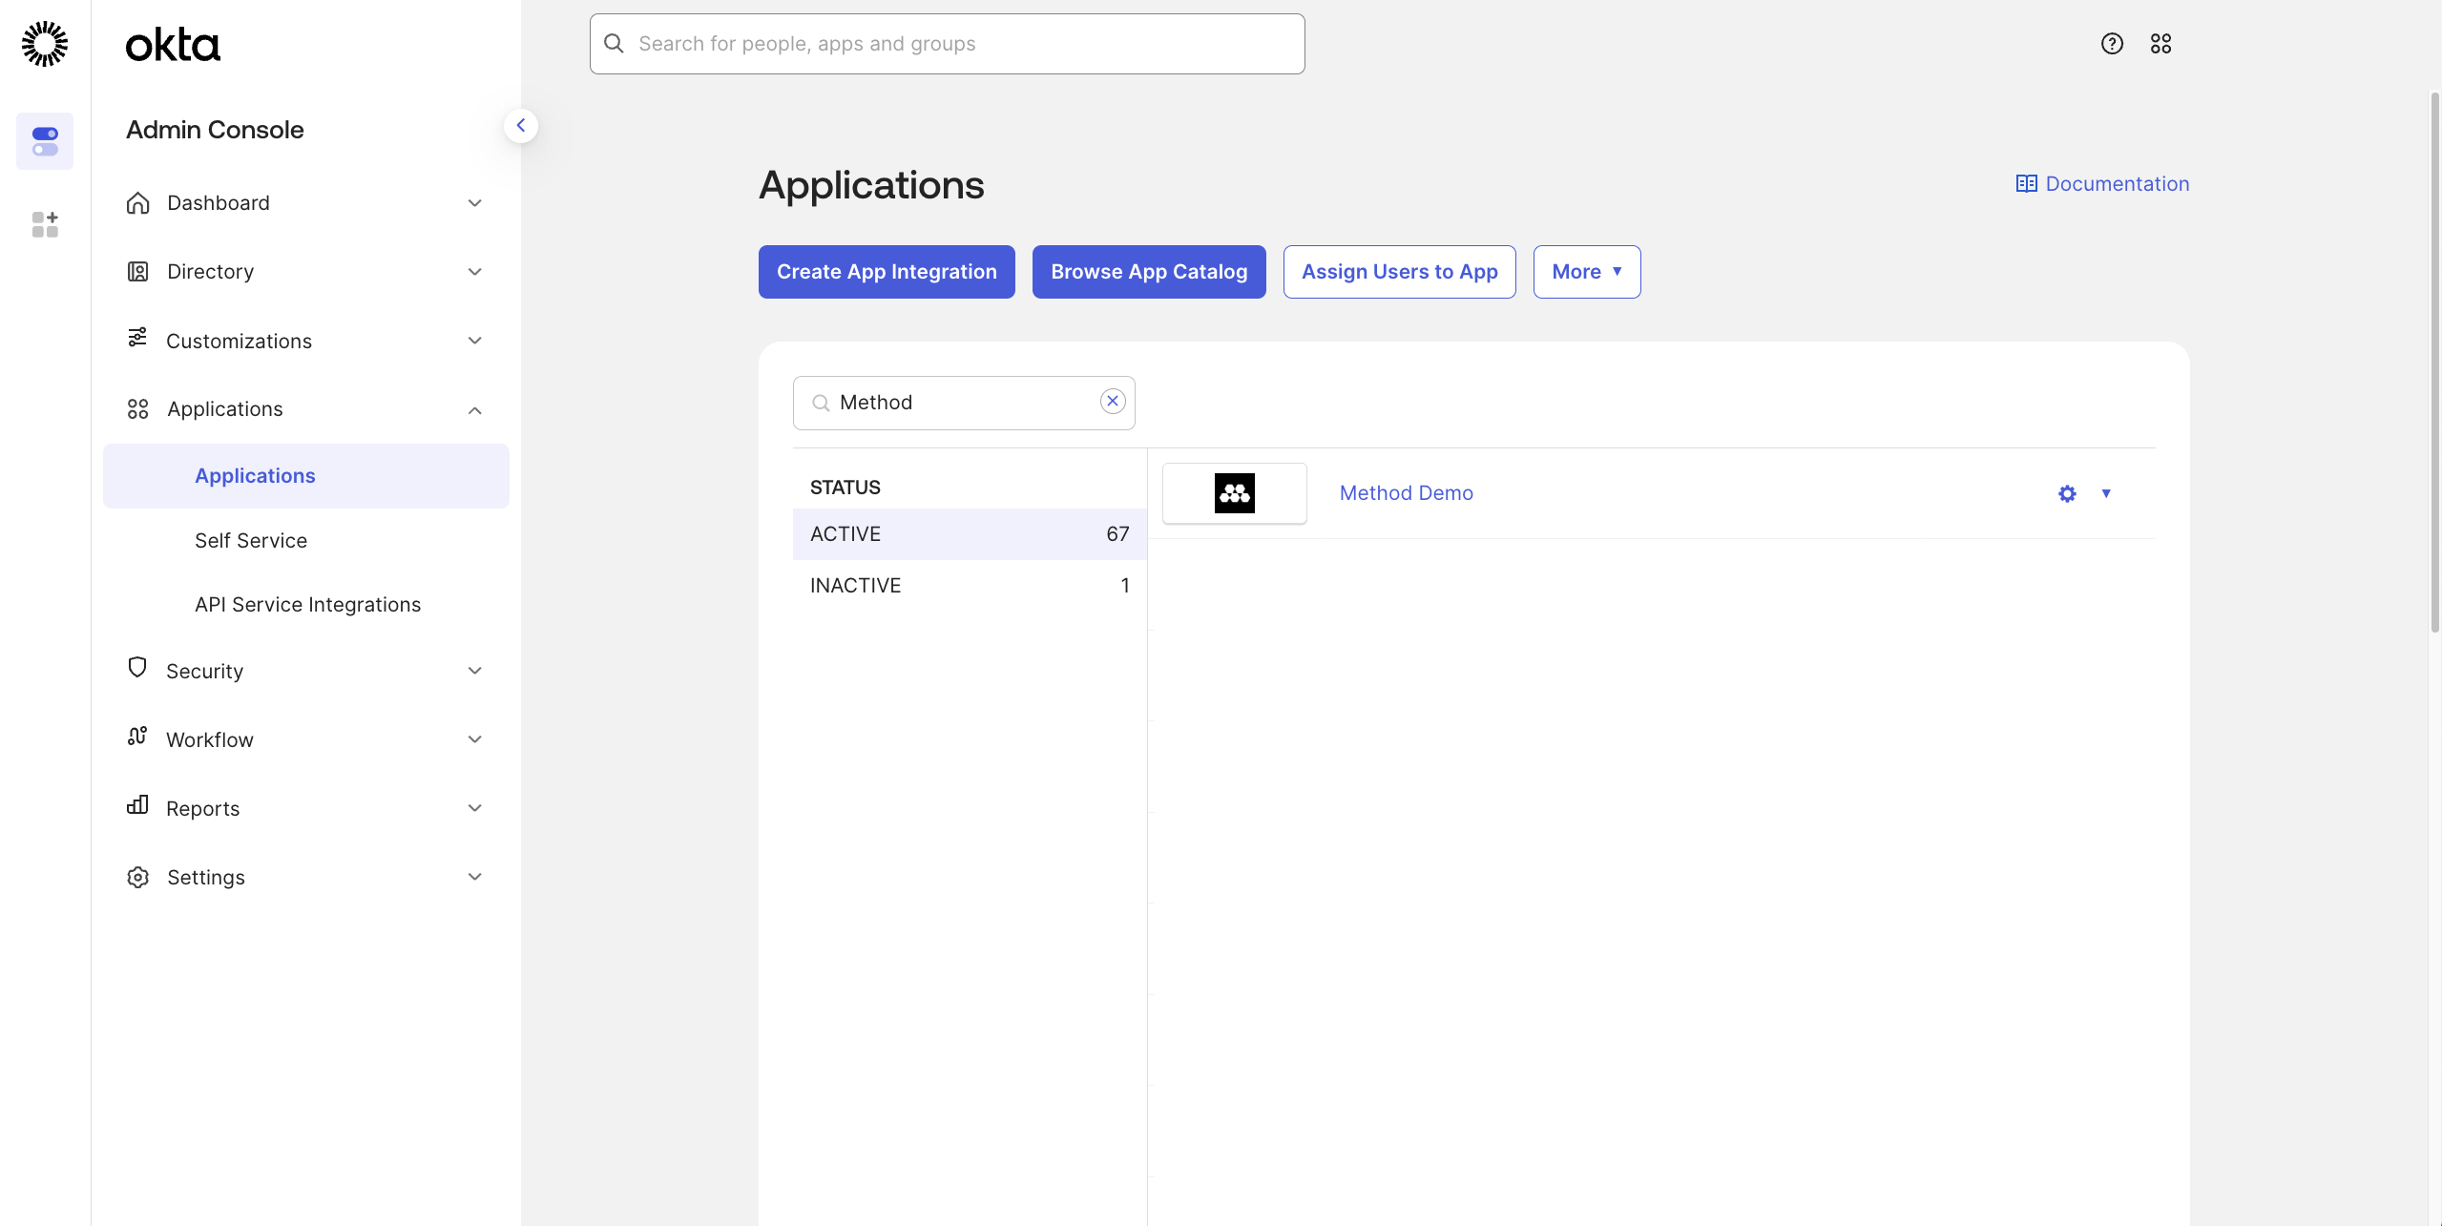Click the add apps icon in left rail
Image resolution: width=2442 pixels, height=1226 pixels.
coord(45,225)
